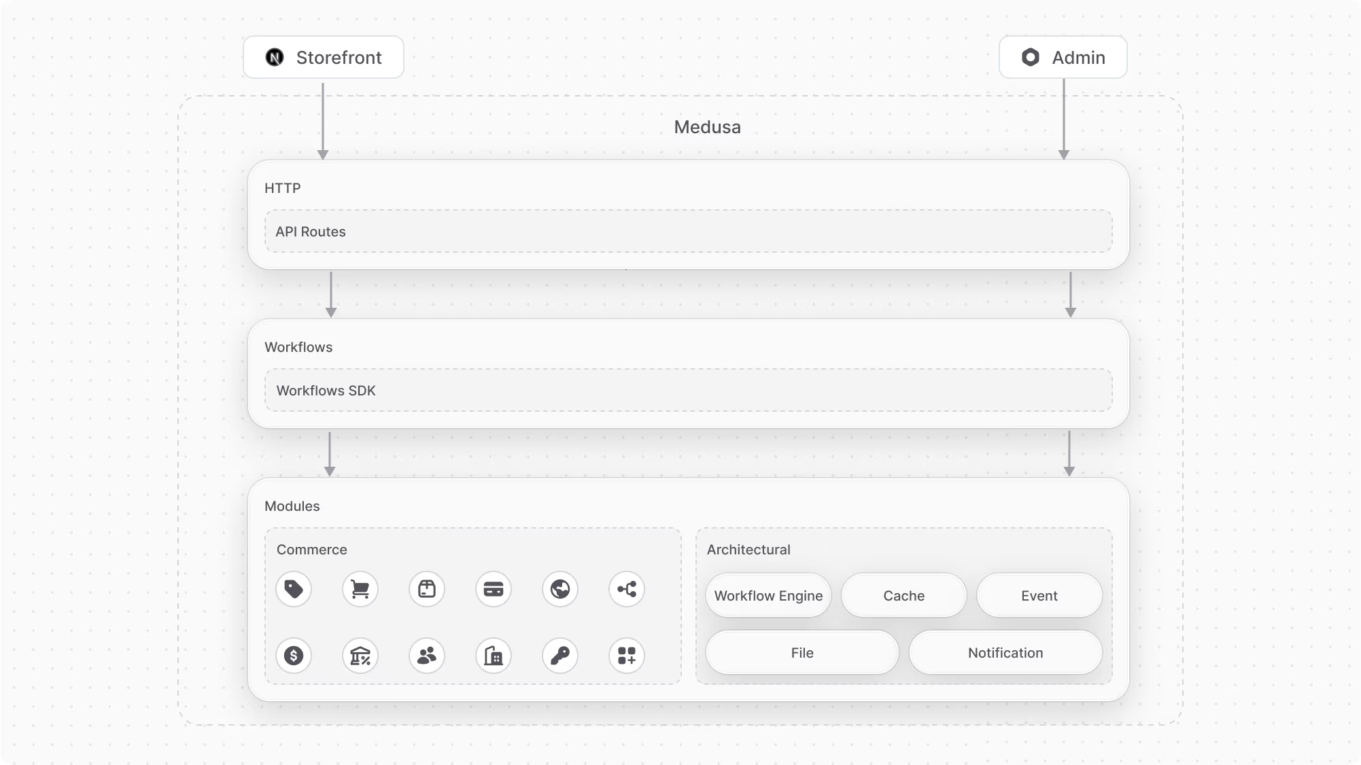Viewport: 1361px width, 765px height.
Task: Select the customers/users commerce icon
Action: 426,656
